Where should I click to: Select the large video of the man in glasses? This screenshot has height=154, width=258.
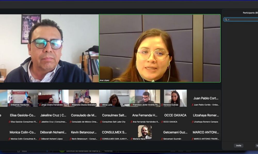click(49, 48)
